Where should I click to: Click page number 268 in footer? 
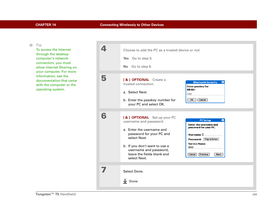(254, 194)
